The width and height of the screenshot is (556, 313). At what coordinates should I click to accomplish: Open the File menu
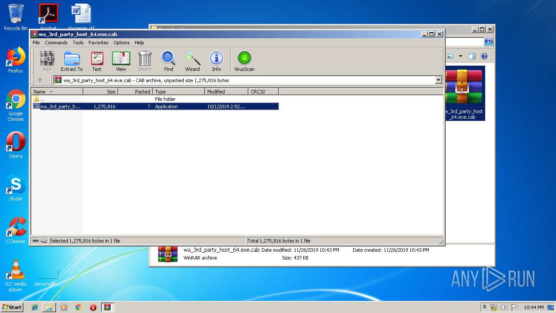pyautogui.click(x=36, y=43)
